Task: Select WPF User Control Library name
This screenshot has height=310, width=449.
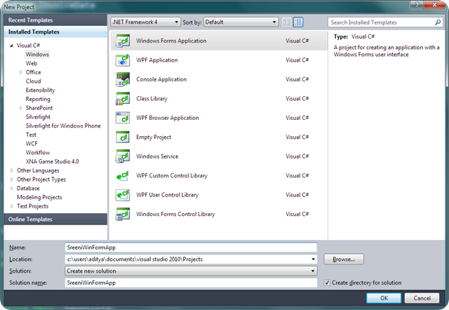Action: (167, 195)
